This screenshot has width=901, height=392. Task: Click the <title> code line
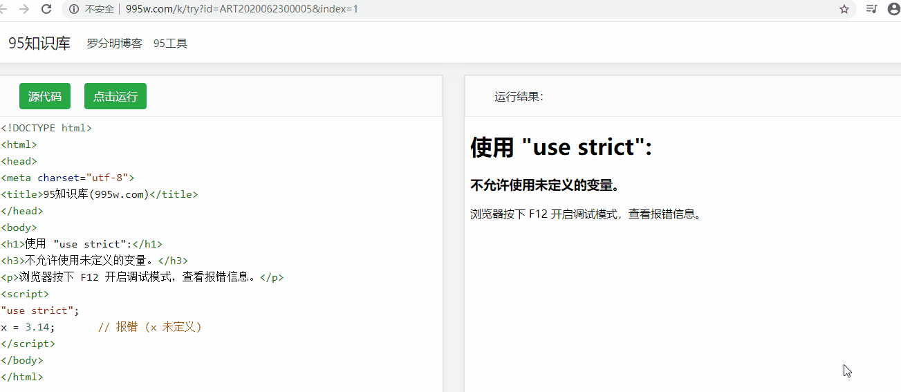coord(100,194)
